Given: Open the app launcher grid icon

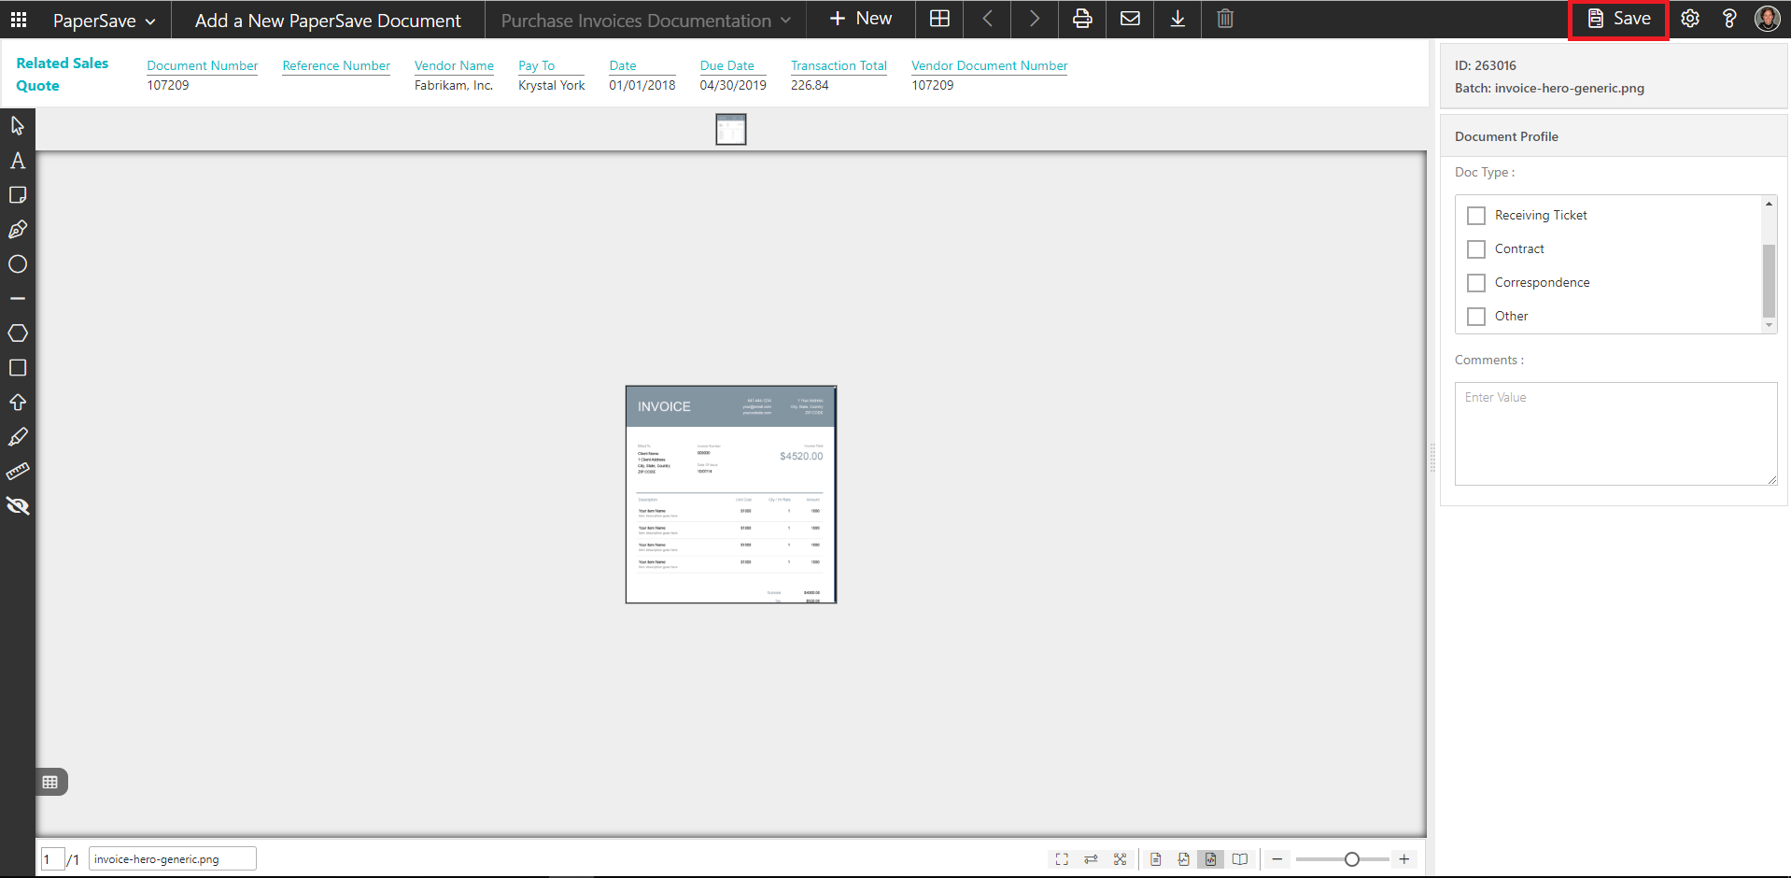Looking at the screenshot, I should 19,20.
